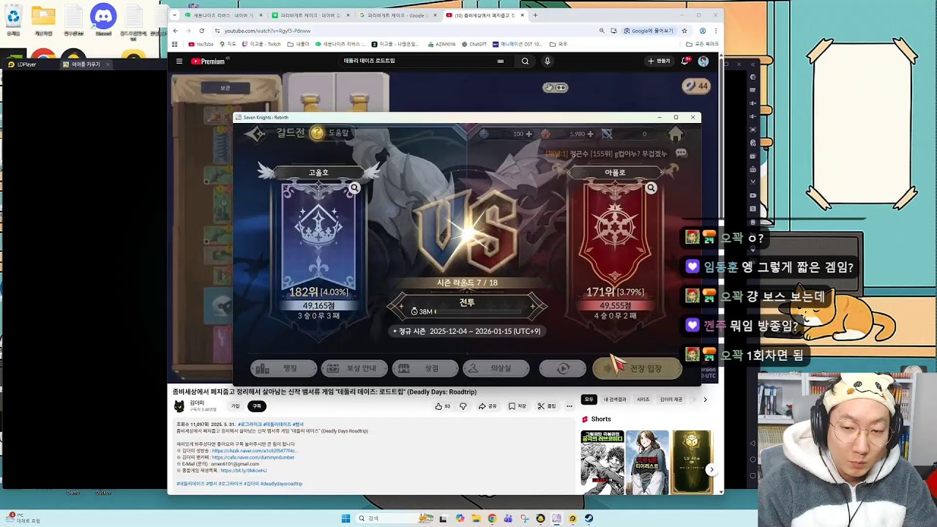The image size is (937, 527).
Task: Share the video with 공유 button
Action: pos(488,406)
